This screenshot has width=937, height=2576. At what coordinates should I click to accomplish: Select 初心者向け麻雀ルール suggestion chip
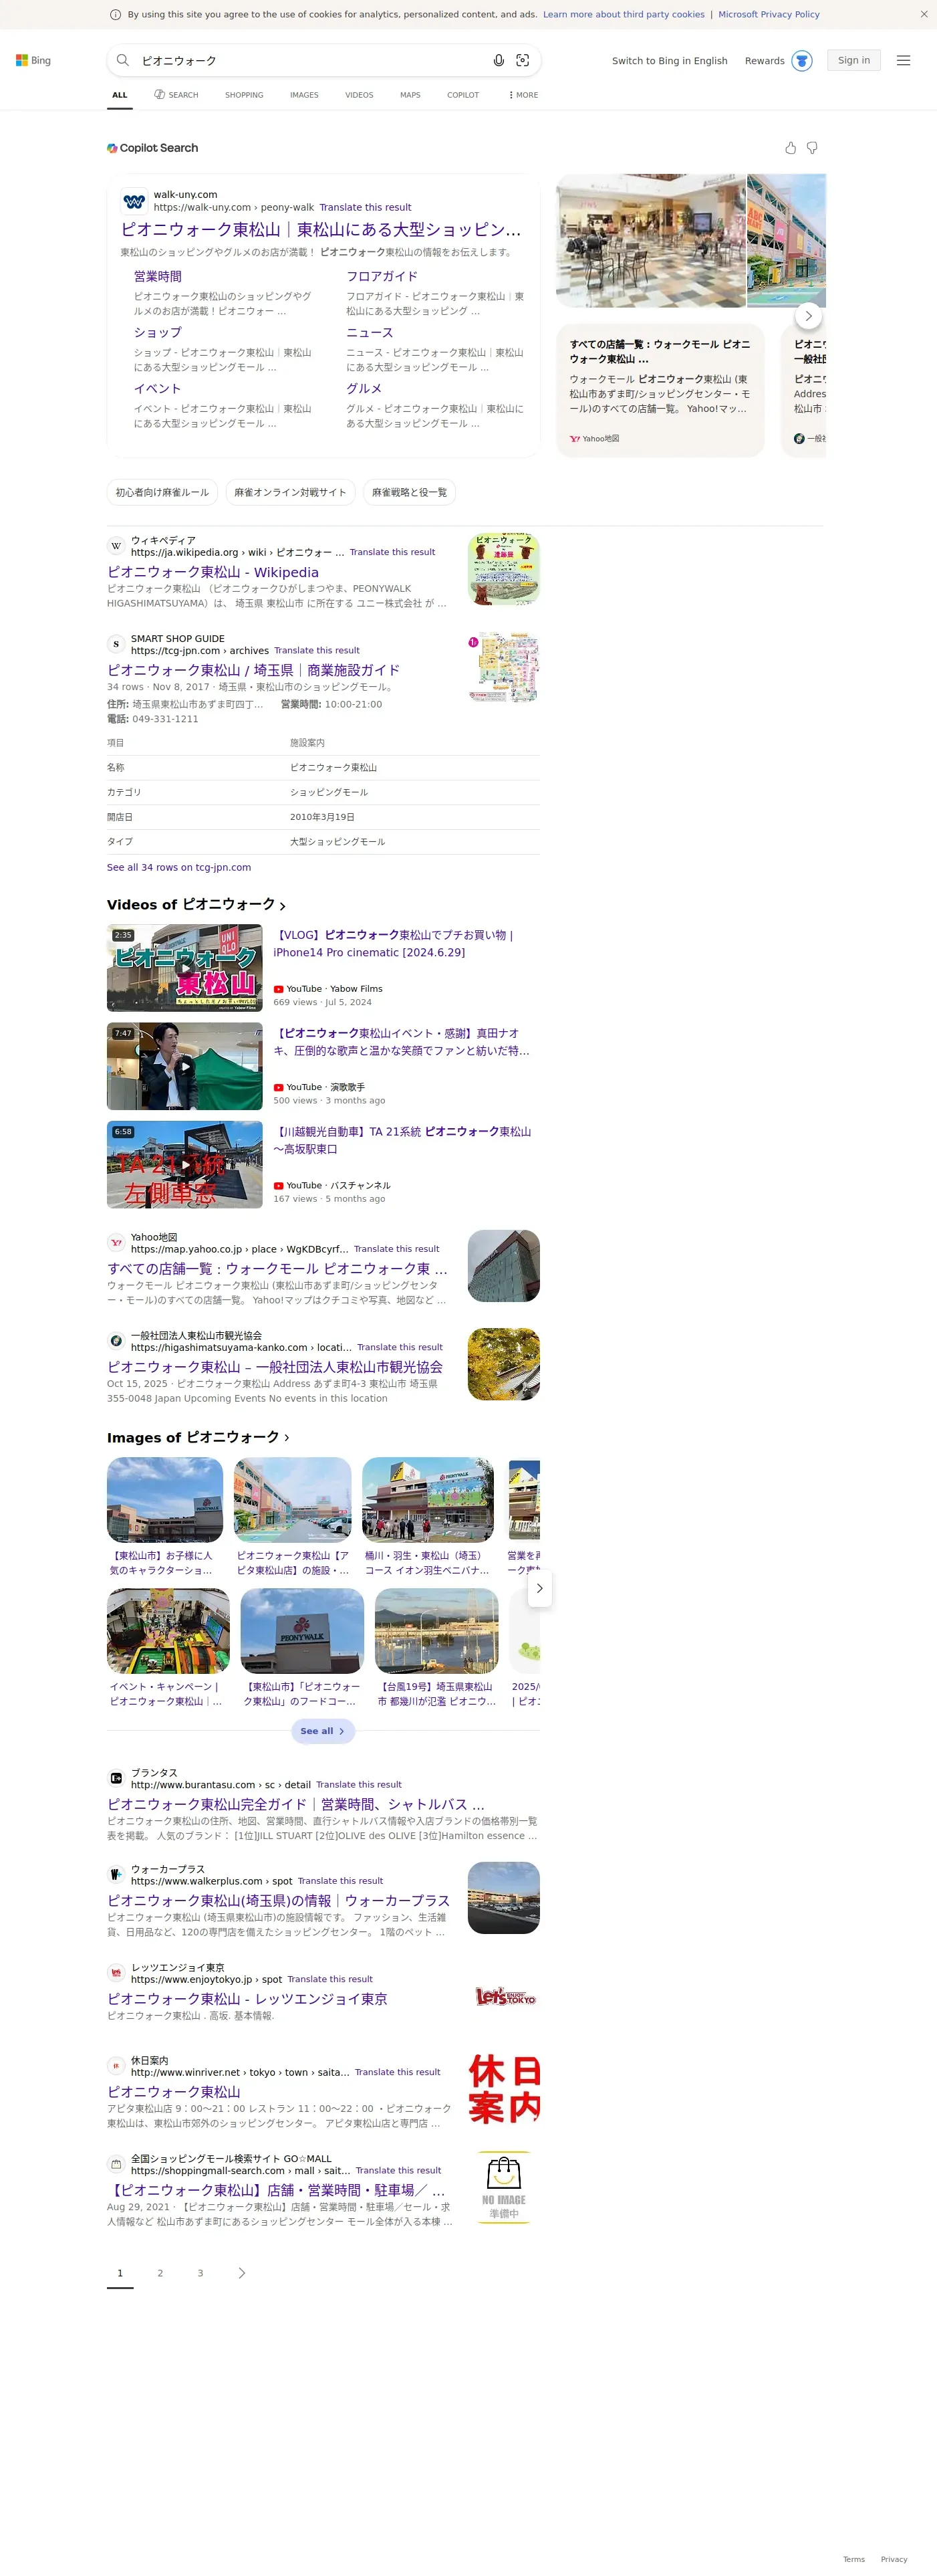pyautogui.click(x=162, y=492)
